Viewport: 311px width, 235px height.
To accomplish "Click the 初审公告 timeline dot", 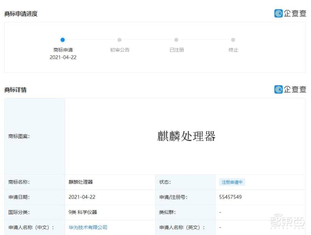I will coord(119,40).
